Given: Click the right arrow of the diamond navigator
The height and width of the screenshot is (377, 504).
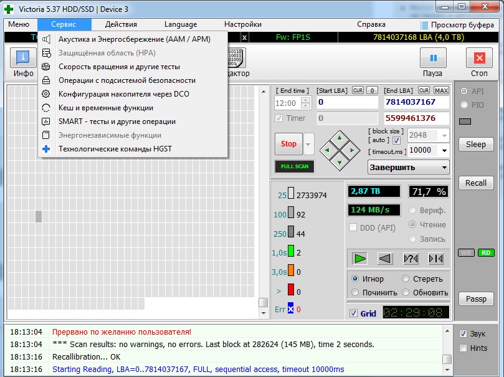Looking at the screenshot, I should pyautogui.click(x=352, y=150).
